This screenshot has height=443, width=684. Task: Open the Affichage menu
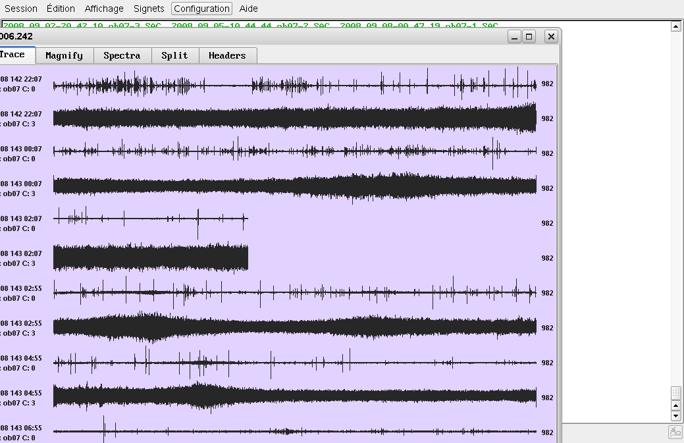[104, 9]
